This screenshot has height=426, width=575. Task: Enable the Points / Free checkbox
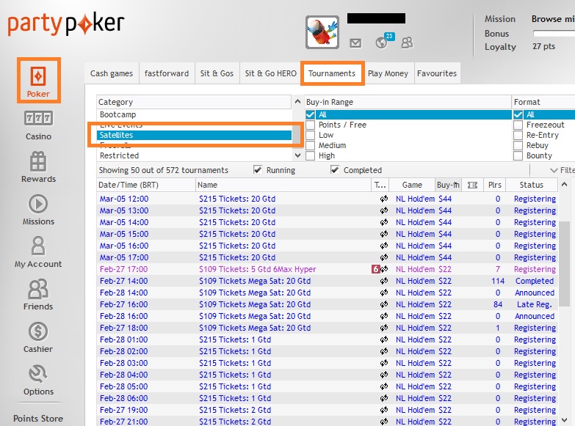pos(310,125)
